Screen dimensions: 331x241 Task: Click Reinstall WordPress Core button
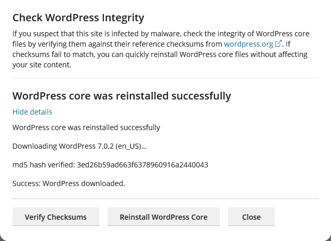click(x=163, y=217)
